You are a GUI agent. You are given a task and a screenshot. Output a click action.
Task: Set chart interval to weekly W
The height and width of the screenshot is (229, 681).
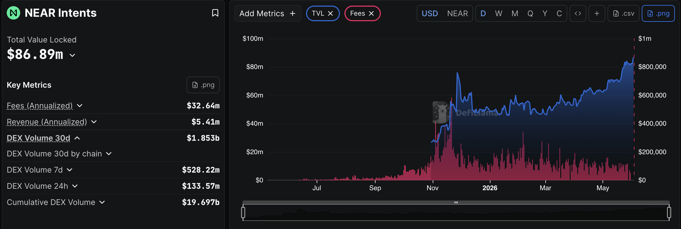click(499, 13)
